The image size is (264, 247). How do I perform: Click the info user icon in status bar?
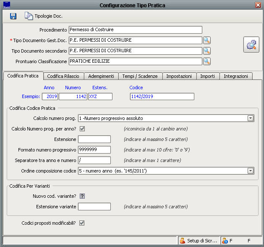coord(225,241)
